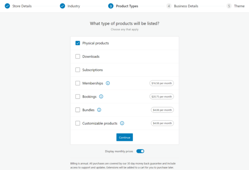Toggle the Display monthly prices switch
Screen dimensions: 249x170
(140, 151)
